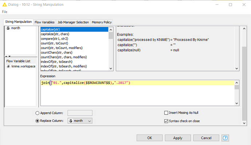This screenshot has width=251, height=145.
Task: Click the KNIME warning triangle title icon
Action: (5, 5)
